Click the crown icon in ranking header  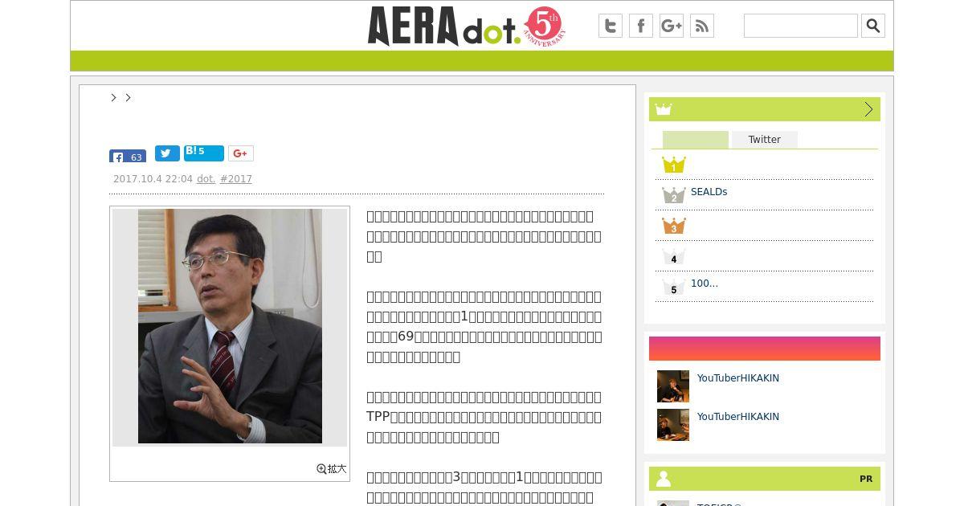[663, 109]
